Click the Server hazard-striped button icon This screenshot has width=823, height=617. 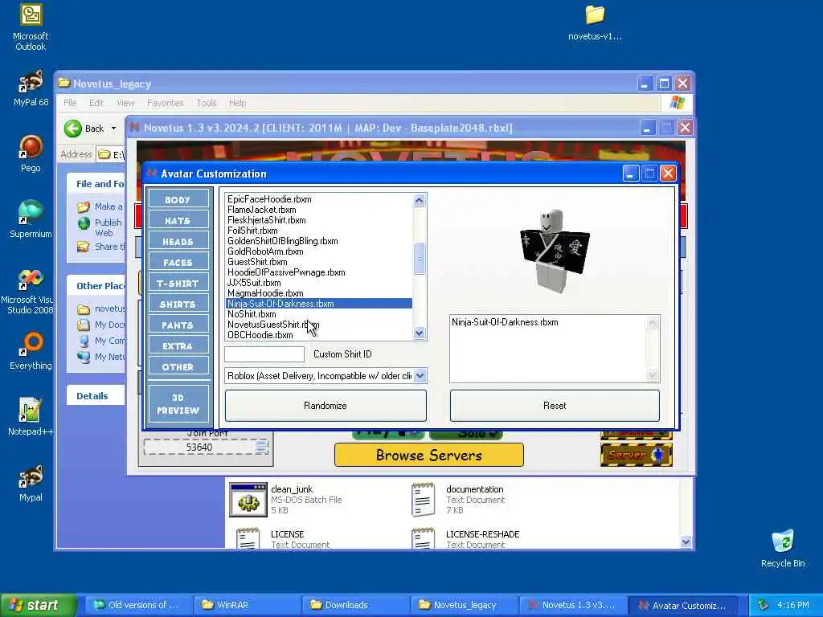637,455
